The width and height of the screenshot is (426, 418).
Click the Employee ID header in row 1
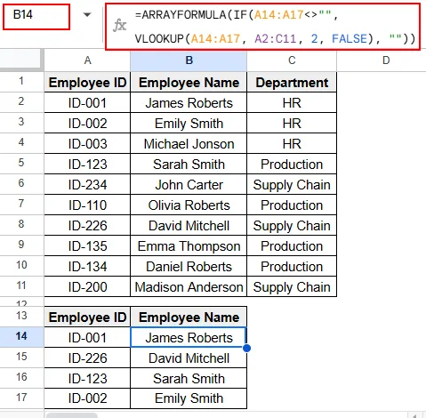(x=87, y=82)
